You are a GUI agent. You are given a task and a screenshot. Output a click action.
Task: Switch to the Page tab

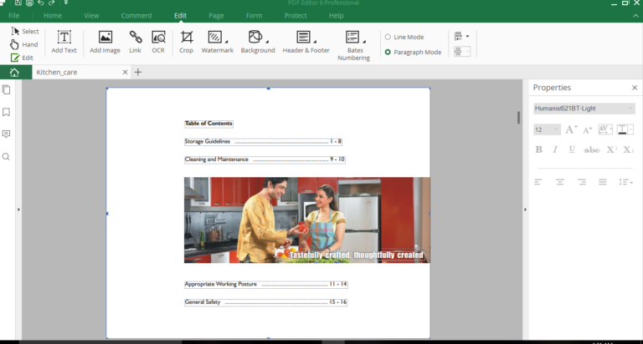216,16
